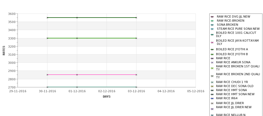Viewport: 263px width, 116px height.
Task: Click the RATES axis title
Action: [4, 51]
